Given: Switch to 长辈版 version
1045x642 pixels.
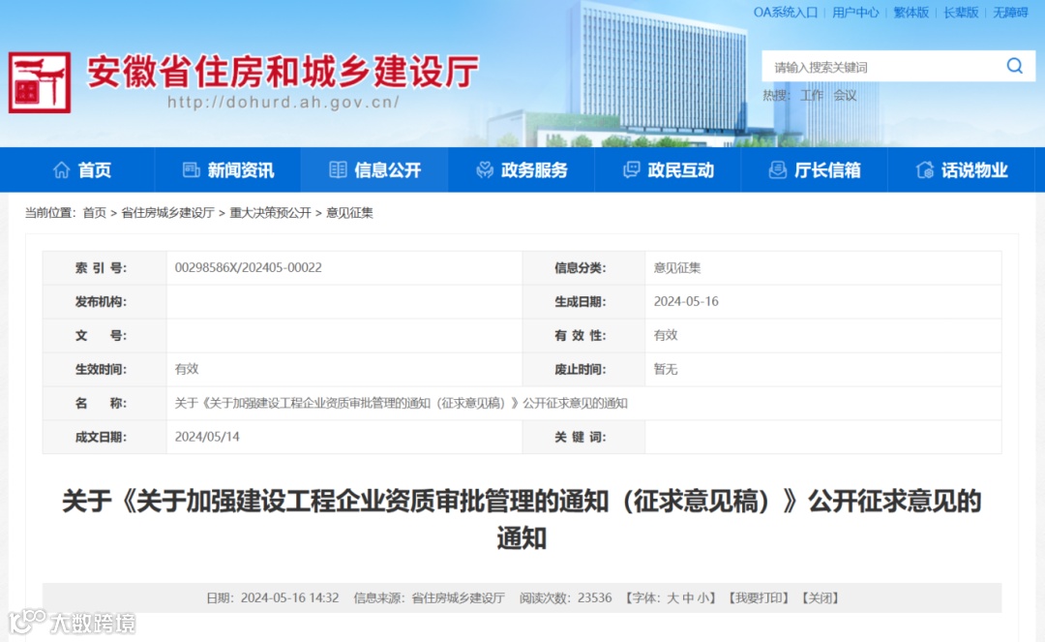Looking at the screenshot, I should [961, 13].
